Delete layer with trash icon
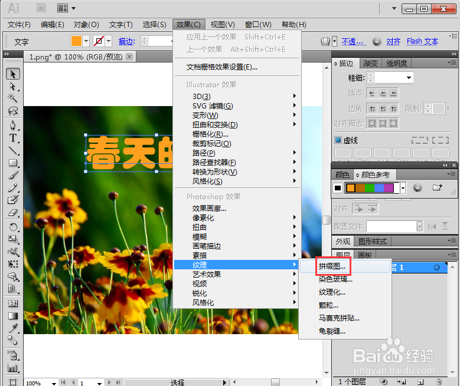Screen dimensions: 460x386 [439, 382]
